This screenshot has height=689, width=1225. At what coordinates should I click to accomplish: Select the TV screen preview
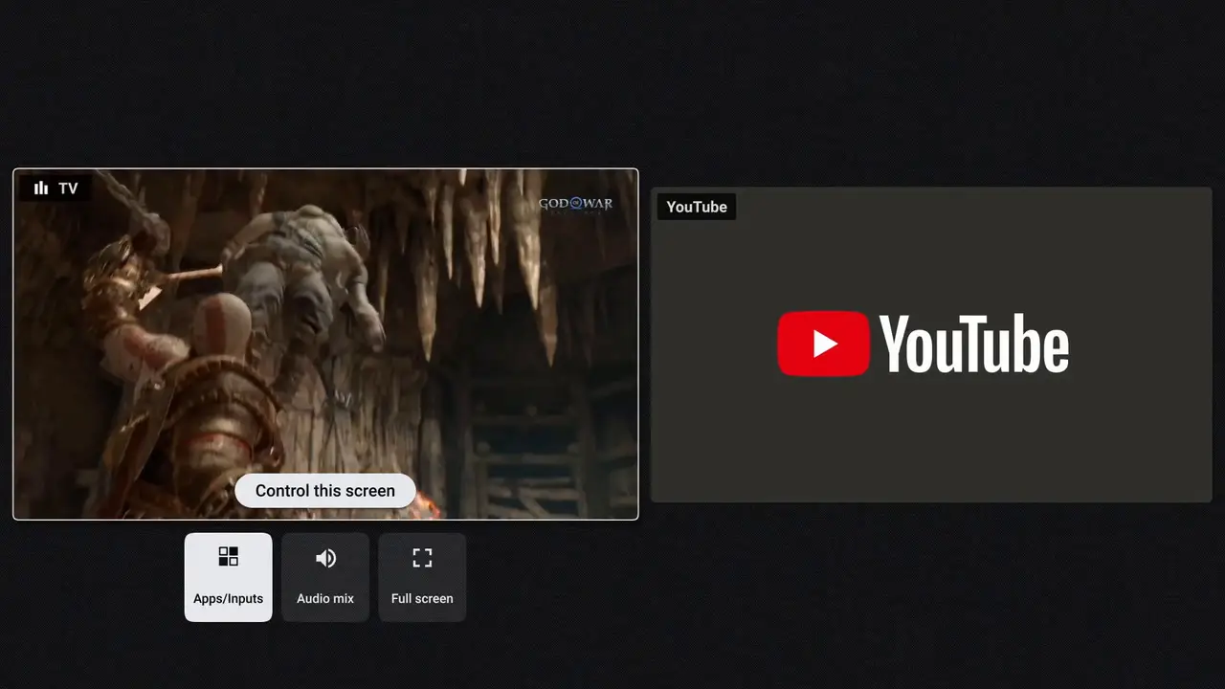tap(325, 344)
